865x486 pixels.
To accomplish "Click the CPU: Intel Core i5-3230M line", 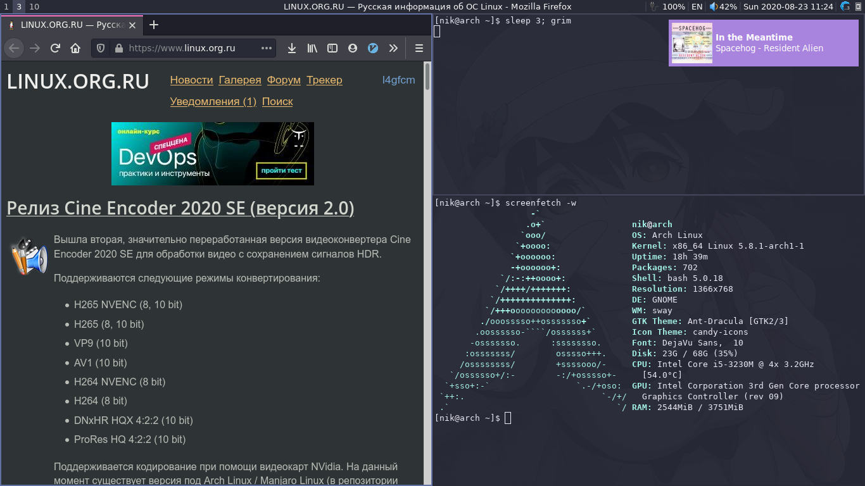I will coord(723,364).
